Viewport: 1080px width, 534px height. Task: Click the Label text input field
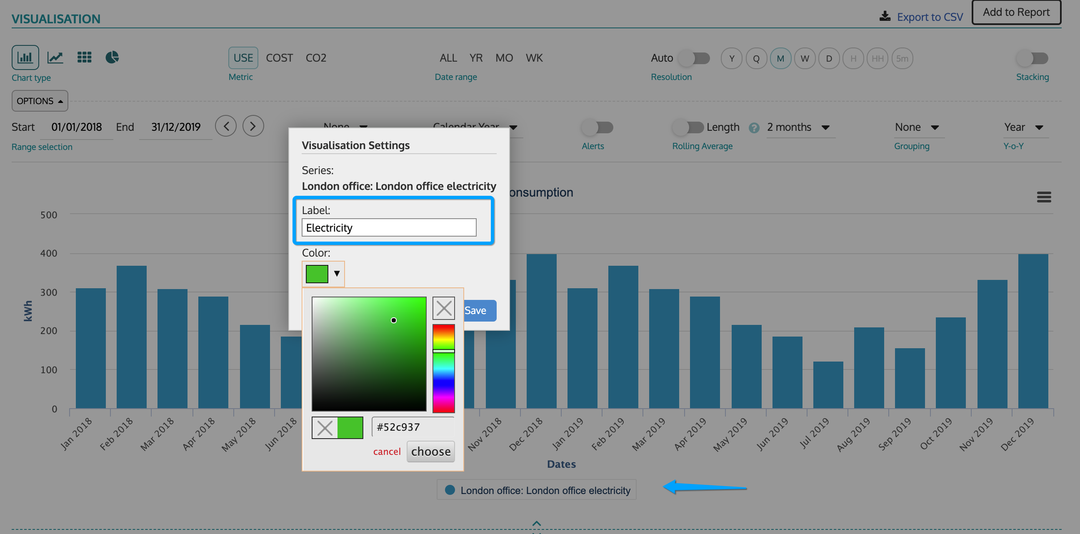click(389, 227)
